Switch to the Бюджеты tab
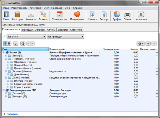The image size is (160, 118). (63, 30)
